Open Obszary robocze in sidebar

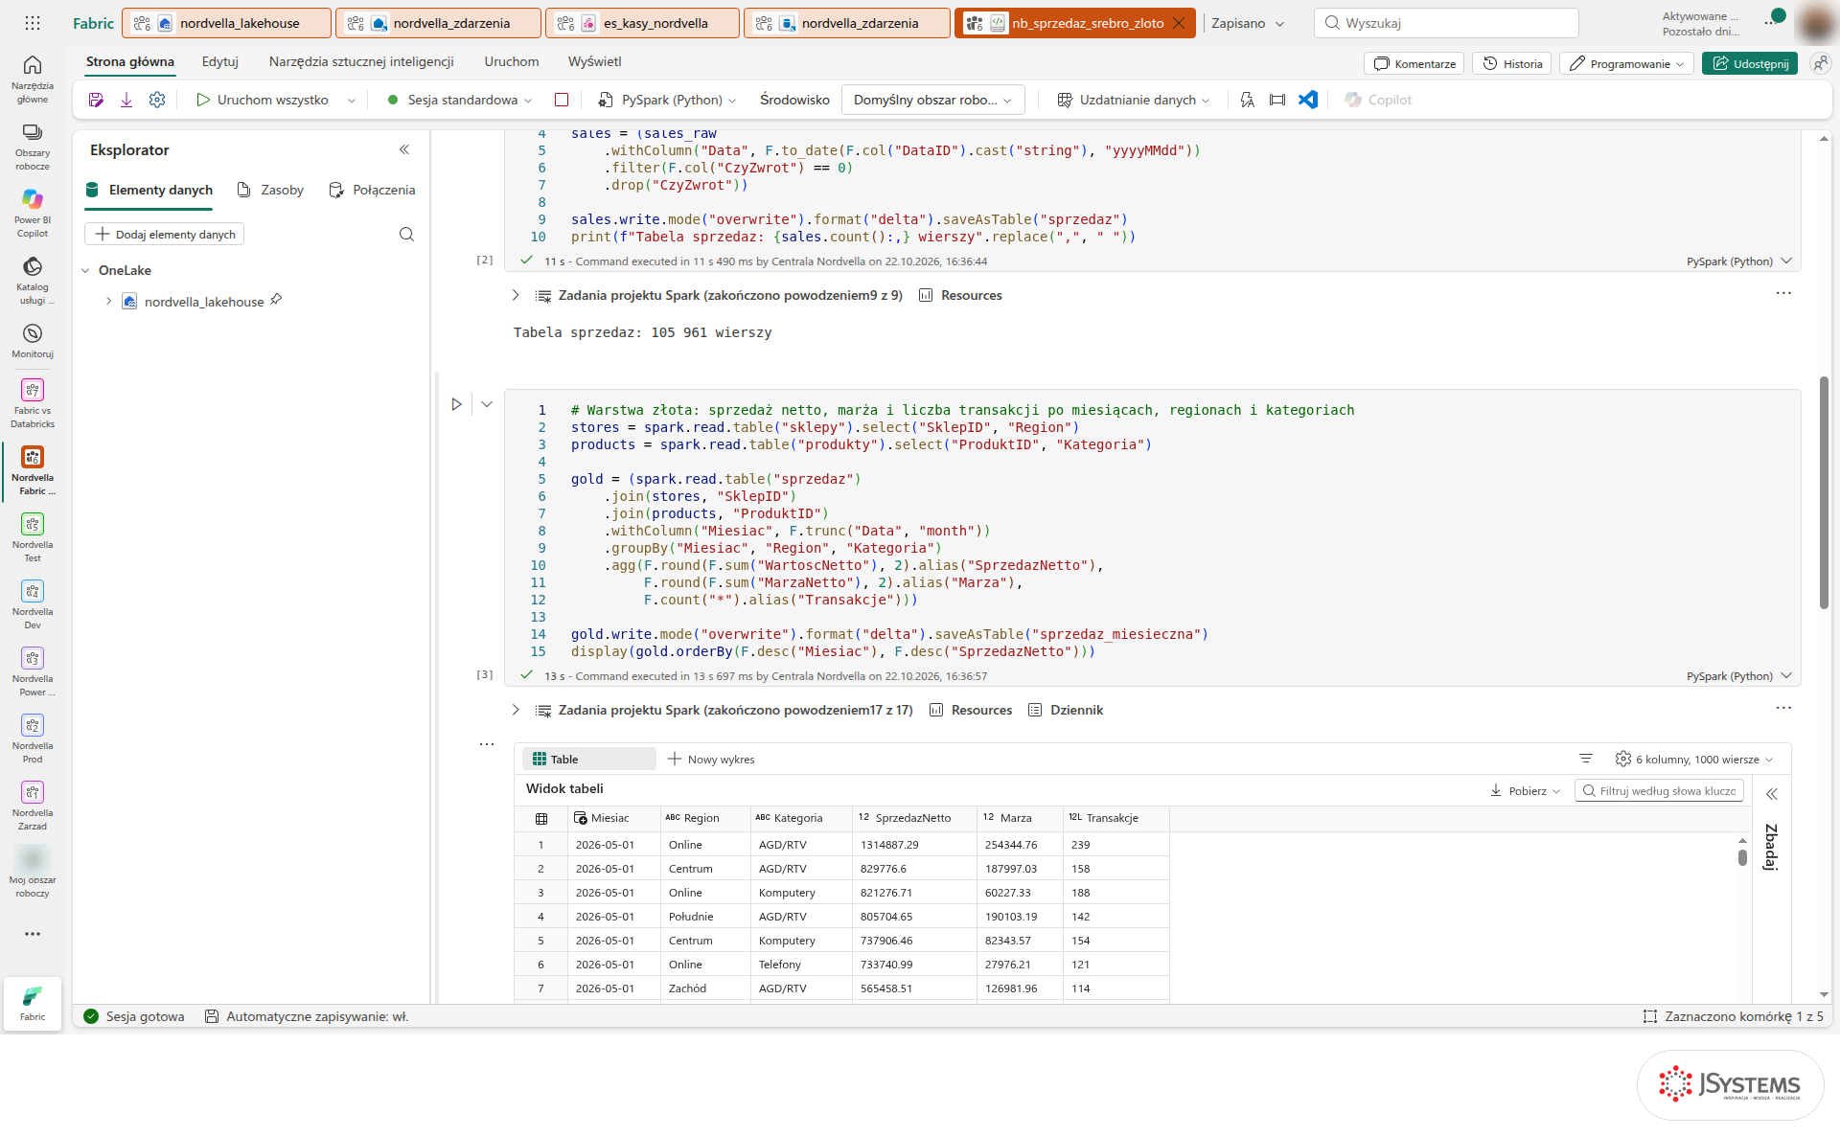point(33,146)
